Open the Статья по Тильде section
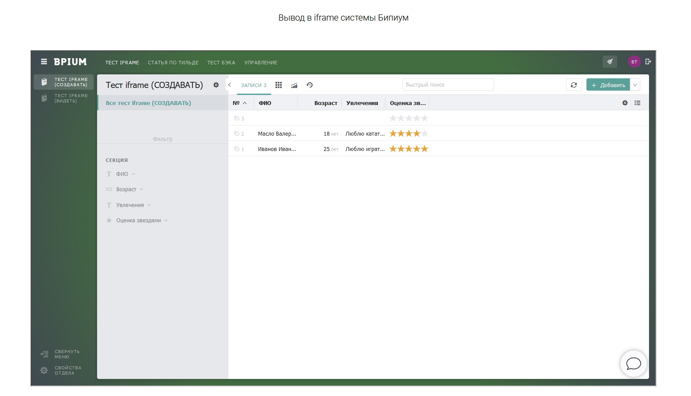 coord(173,63)
